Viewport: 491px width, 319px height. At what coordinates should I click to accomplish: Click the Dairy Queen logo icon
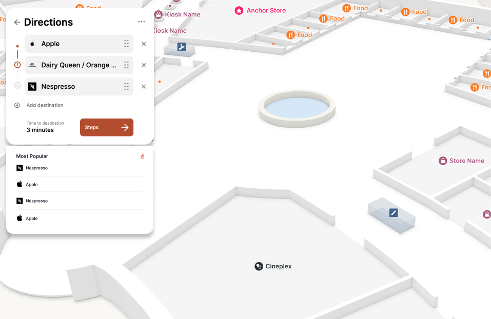coord(32,65)
